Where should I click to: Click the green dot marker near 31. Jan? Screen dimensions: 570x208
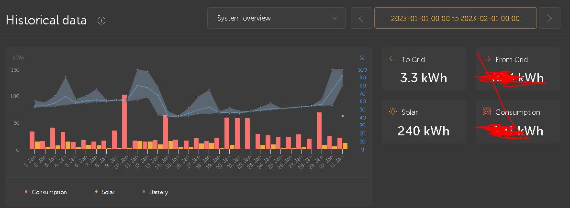[x=343, y=116]
